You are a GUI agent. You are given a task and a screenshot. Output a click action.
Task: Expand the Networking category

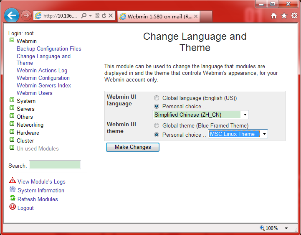point(12,124)
